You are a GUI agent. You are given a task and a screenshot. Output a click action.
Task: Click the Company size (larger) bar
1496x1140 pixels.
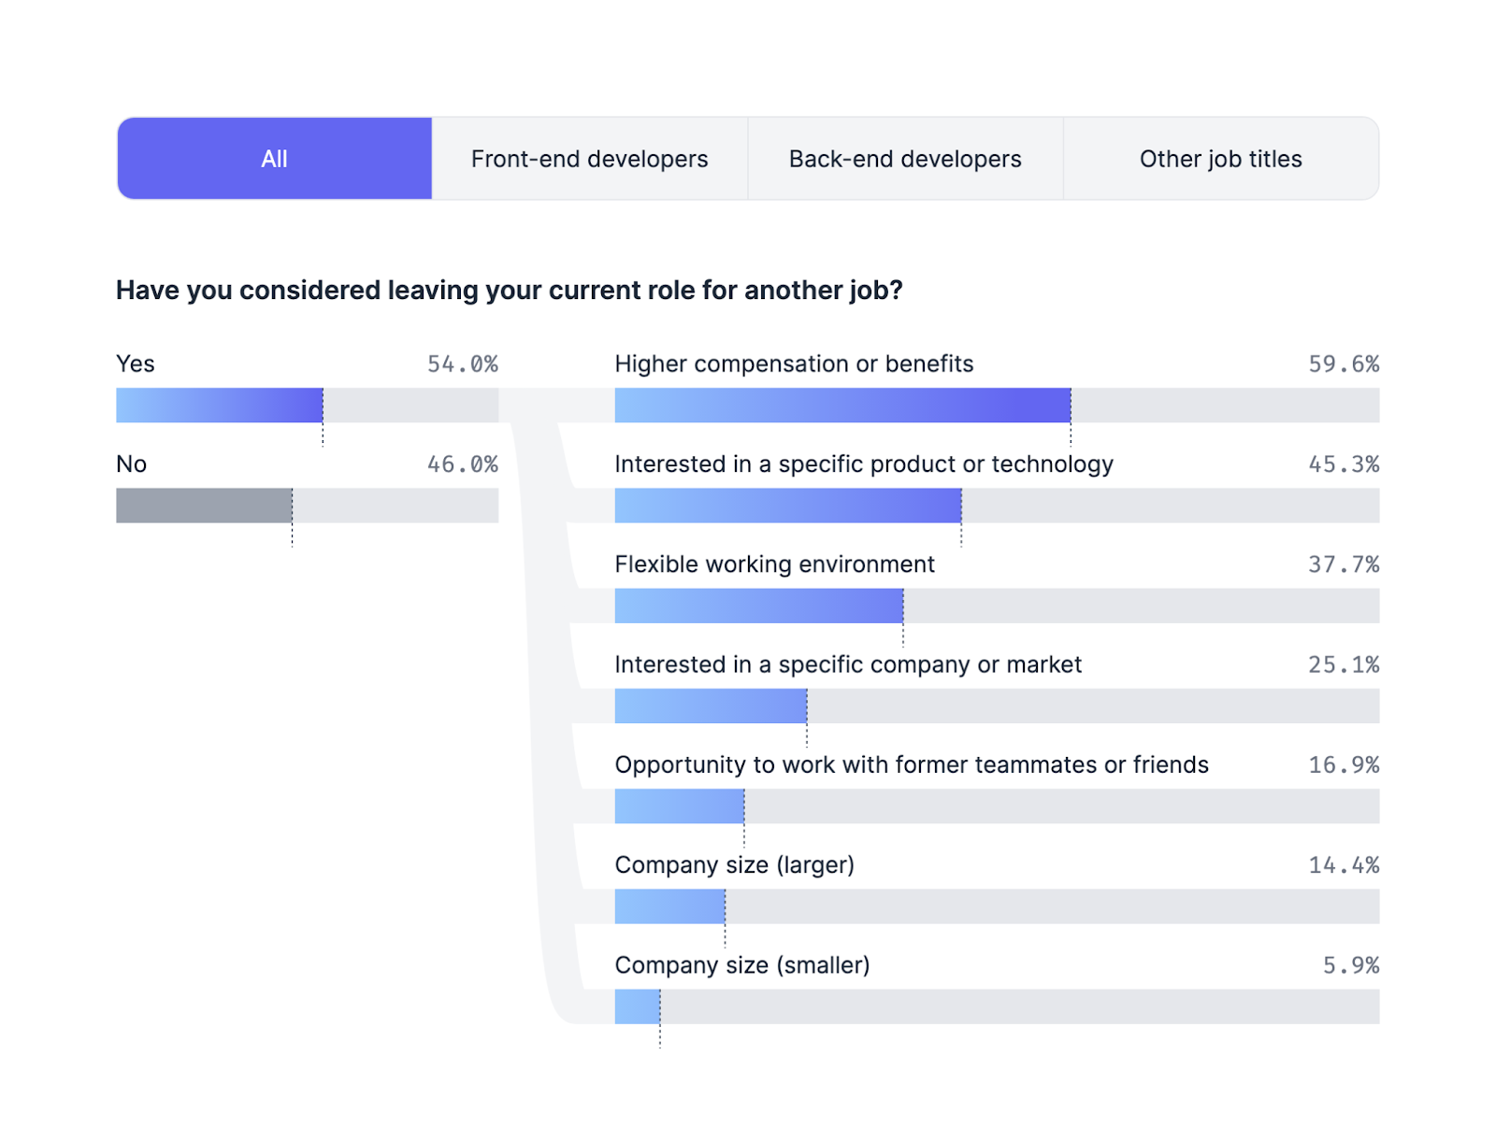669,906
